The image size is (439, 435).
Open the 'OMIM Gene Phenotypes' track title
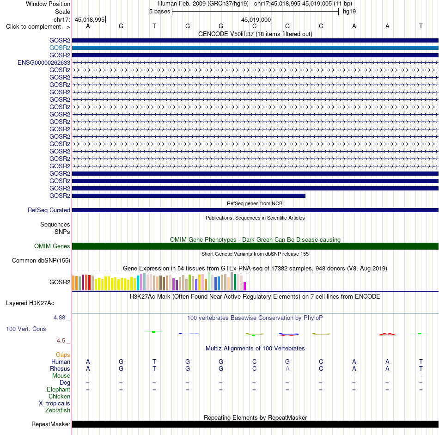click(255, 240)
